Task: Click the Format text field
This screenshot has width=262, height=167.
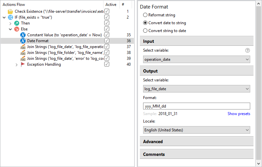Action: pyautogui.click(x=196, y=106)
